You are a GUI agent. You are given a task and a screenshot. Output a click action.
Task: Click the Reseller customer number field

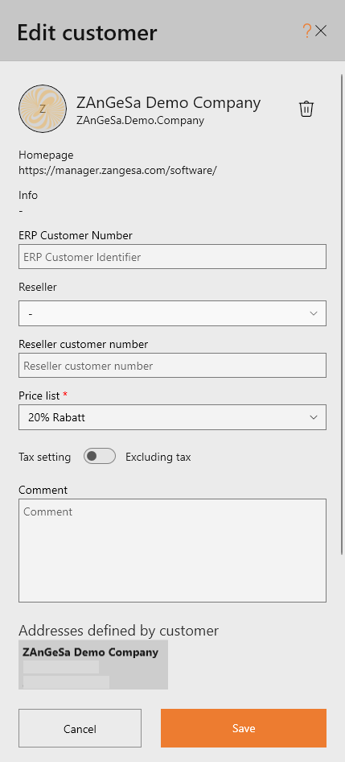pyautogui.click(x=172, y=366)
